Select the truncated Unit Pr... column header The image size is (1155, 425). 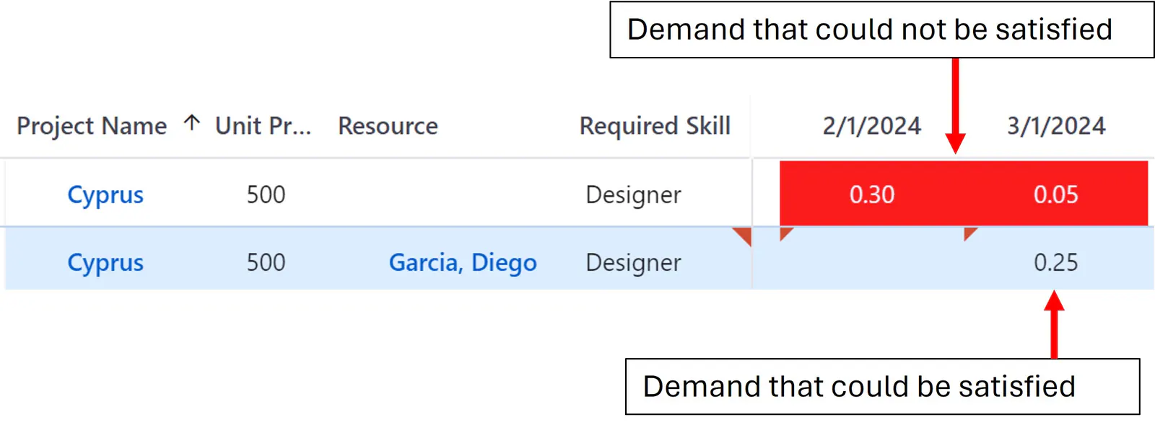tap(263, 126)
